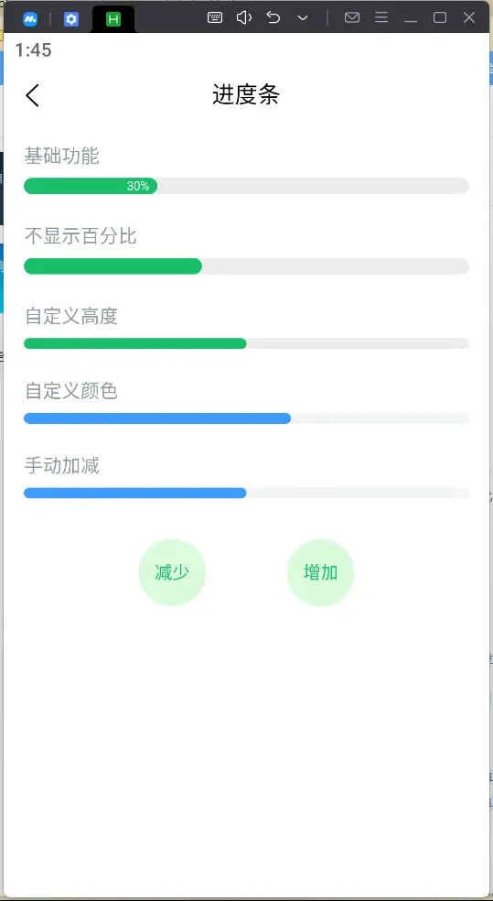Click the 减少 round button

[172, 572]
